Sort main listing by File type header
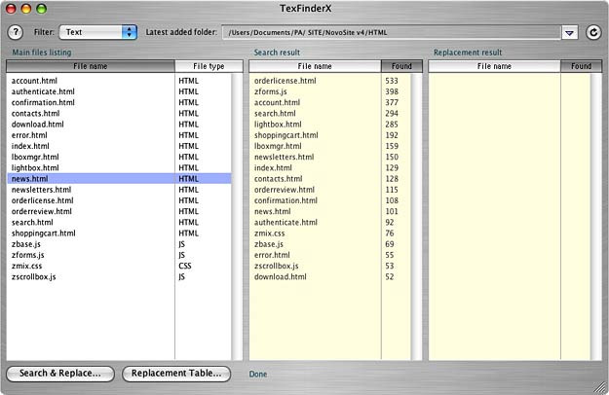The height and width of the screenshot is (395, 609). [209, 66]
